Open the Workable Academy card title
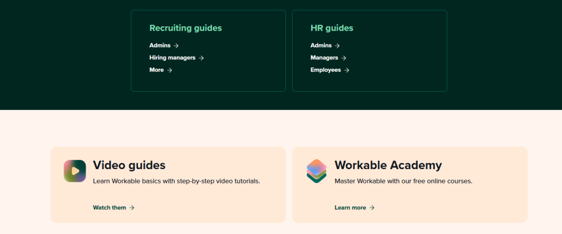 click(x=388, y=165)
